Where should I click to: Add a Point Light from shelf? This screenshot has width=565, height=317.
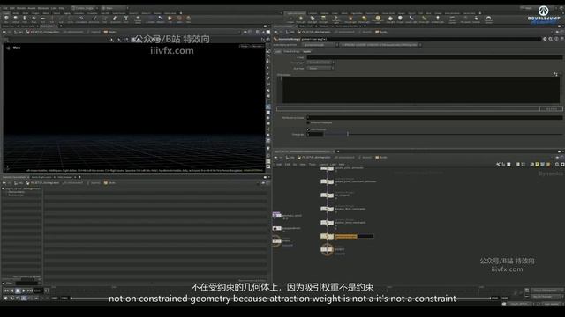click(x=302, y=18)
